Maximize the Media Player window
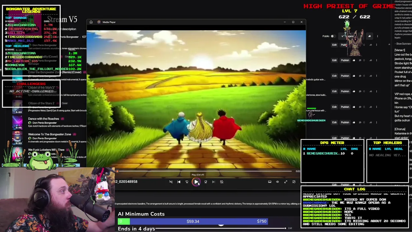This screenshot has height=232, width=412. pyautogui.click(x=293, y=22)
